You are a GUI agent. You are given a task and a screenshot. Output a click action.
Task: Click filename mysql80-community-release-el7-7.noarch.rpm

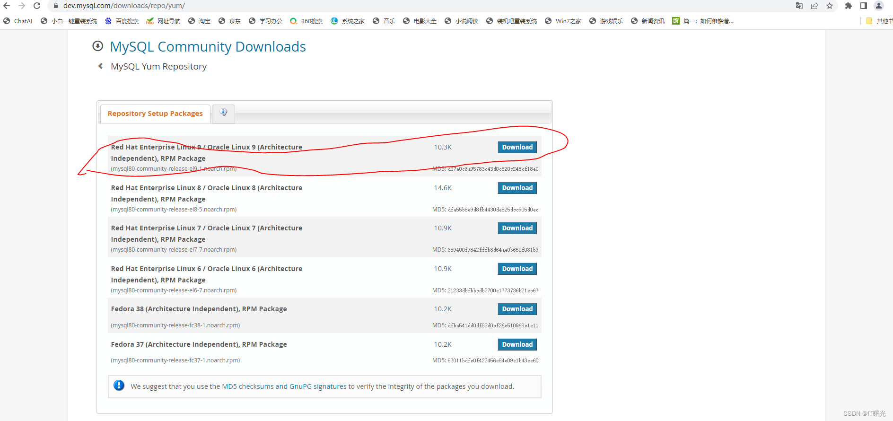pos(174,250)
